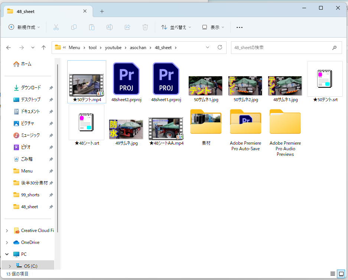Click tool in the breadcrumb path
The width and height of the screenshot is (348, 280).
coord(92,48)
